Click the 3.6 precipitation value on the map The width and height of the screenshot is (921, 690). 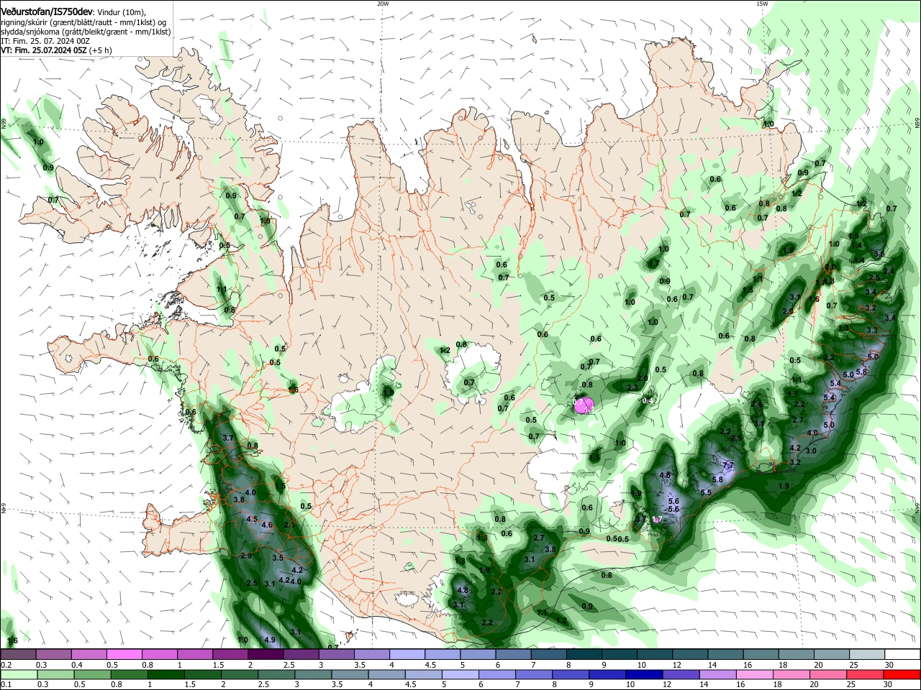879,254
